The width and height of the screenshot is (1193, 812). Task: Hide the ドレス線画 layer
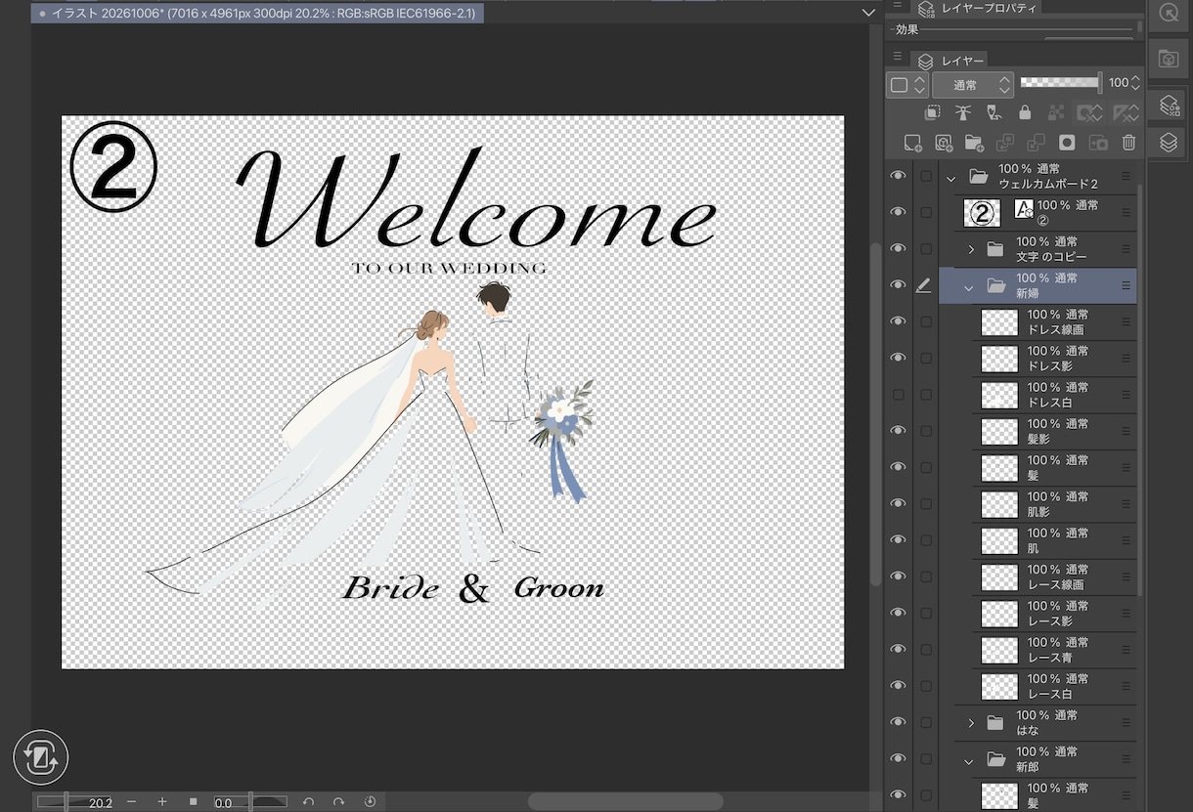click(898, 321)
